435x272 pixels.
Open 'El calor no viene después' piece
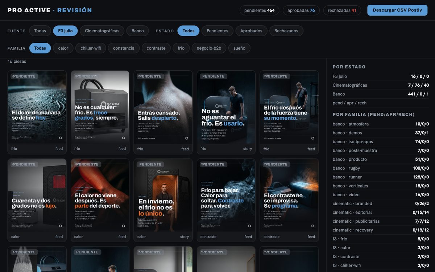pos(100,200)
